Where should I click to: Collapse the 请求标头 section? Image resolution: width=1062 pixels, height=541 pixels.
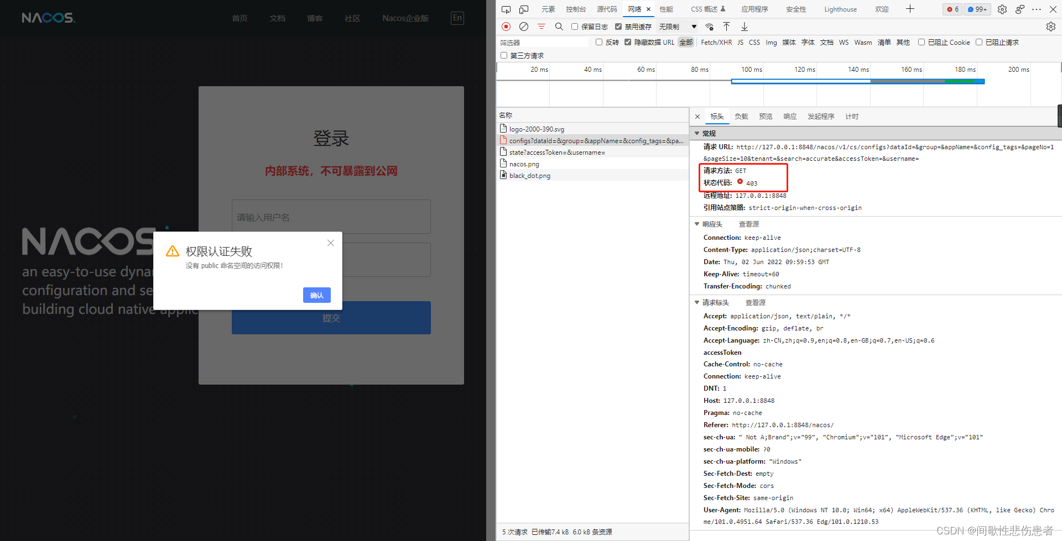697,302
